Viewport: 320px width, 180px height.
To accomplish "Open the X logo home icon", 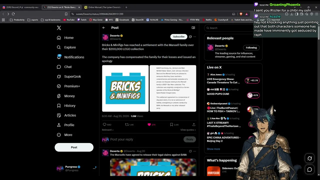I will point(59,28).
